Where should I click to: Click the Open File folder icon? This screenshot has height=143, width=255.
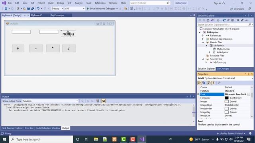24,9
